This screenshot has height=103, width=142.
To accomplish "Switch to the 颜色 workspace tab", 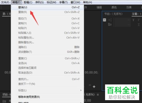I will coord(114,7).
